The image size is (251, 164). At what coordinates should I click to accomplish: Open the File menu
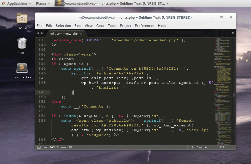(39, 26)
